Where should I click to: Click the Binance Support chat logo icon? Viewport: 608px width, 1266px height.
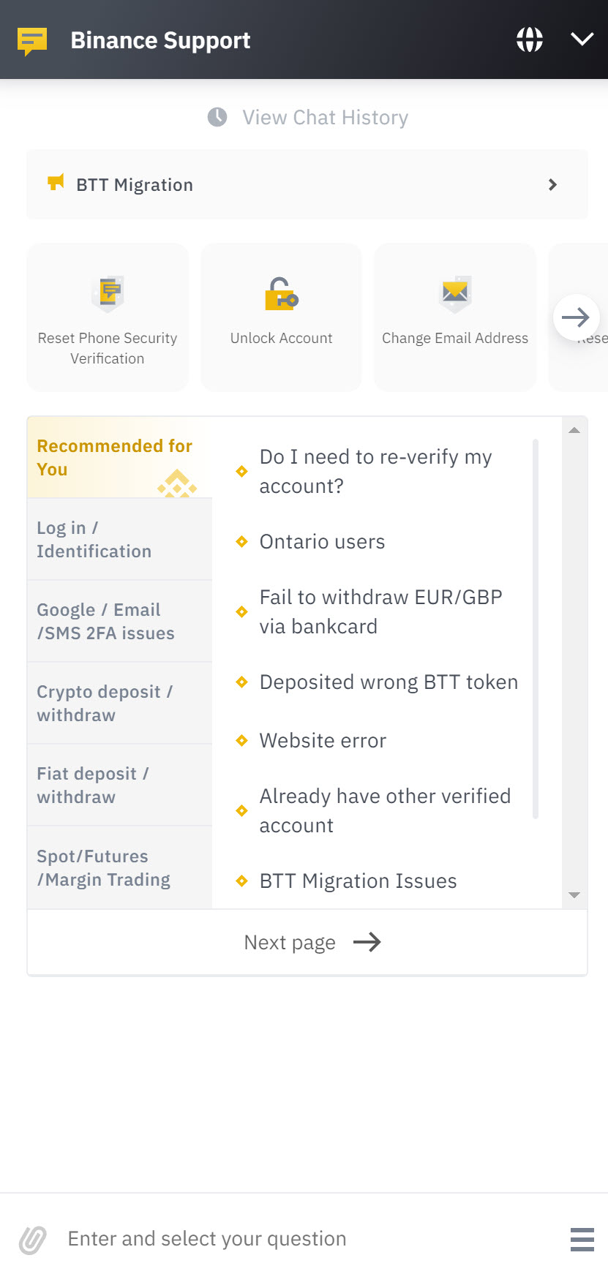pyautogui.click(x=32, y=42)
